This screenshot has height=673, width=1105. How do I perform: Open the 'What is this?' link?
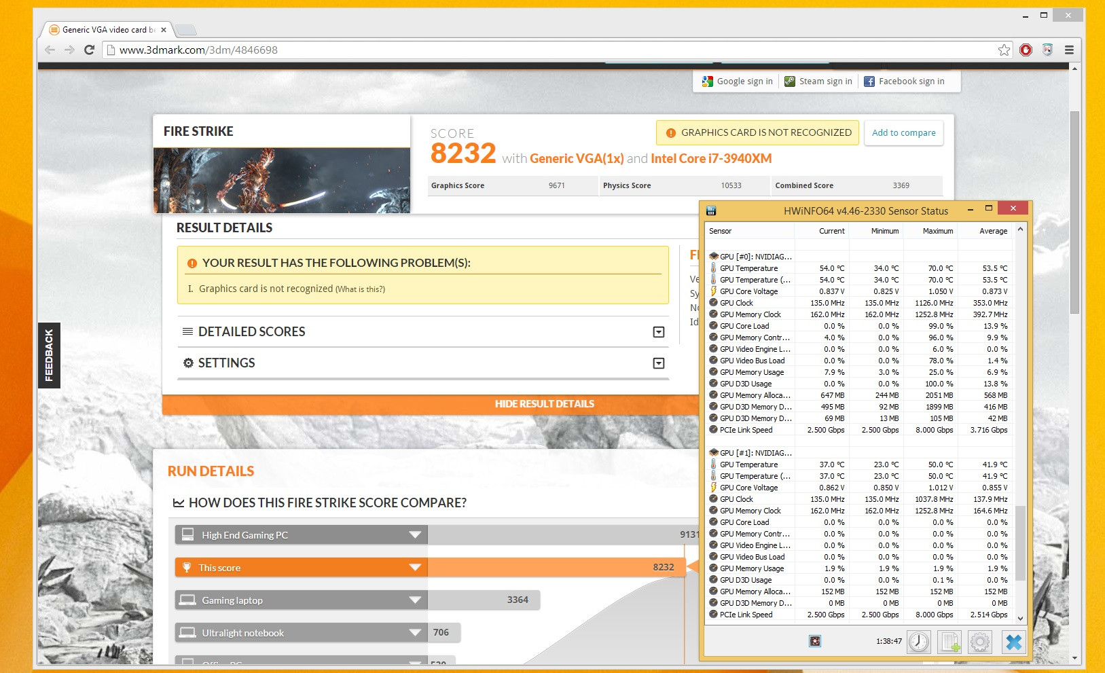tap(360, 289)
